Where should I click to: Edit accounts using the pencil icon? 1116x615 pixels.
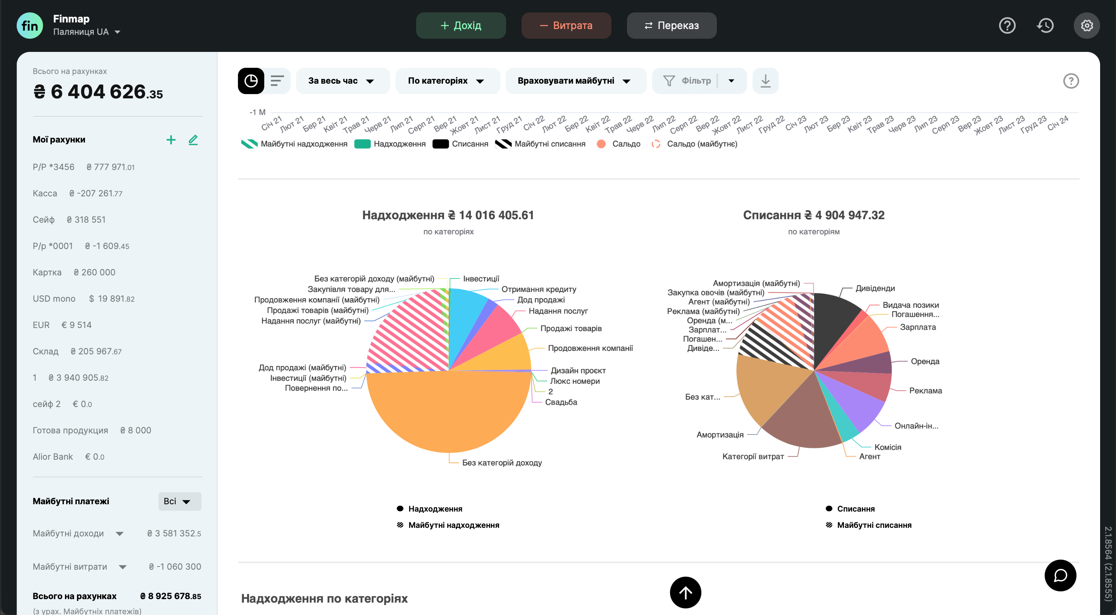[x=193, y=139]
